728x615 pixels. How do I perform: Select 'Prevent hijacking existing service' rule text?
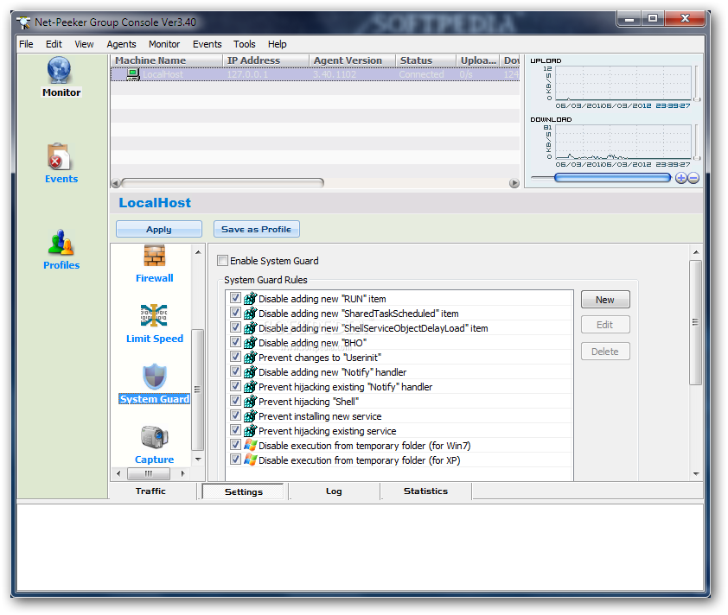click(328, 431)
